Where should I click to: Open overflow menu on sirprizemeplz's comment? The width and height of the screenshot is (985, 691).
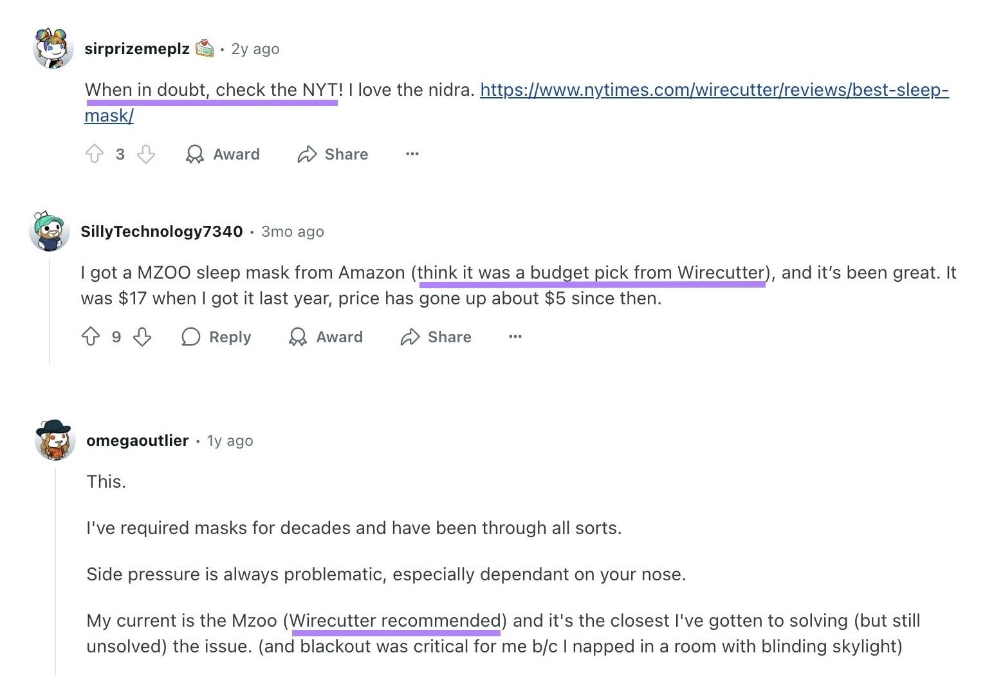[x=412, y=154]
